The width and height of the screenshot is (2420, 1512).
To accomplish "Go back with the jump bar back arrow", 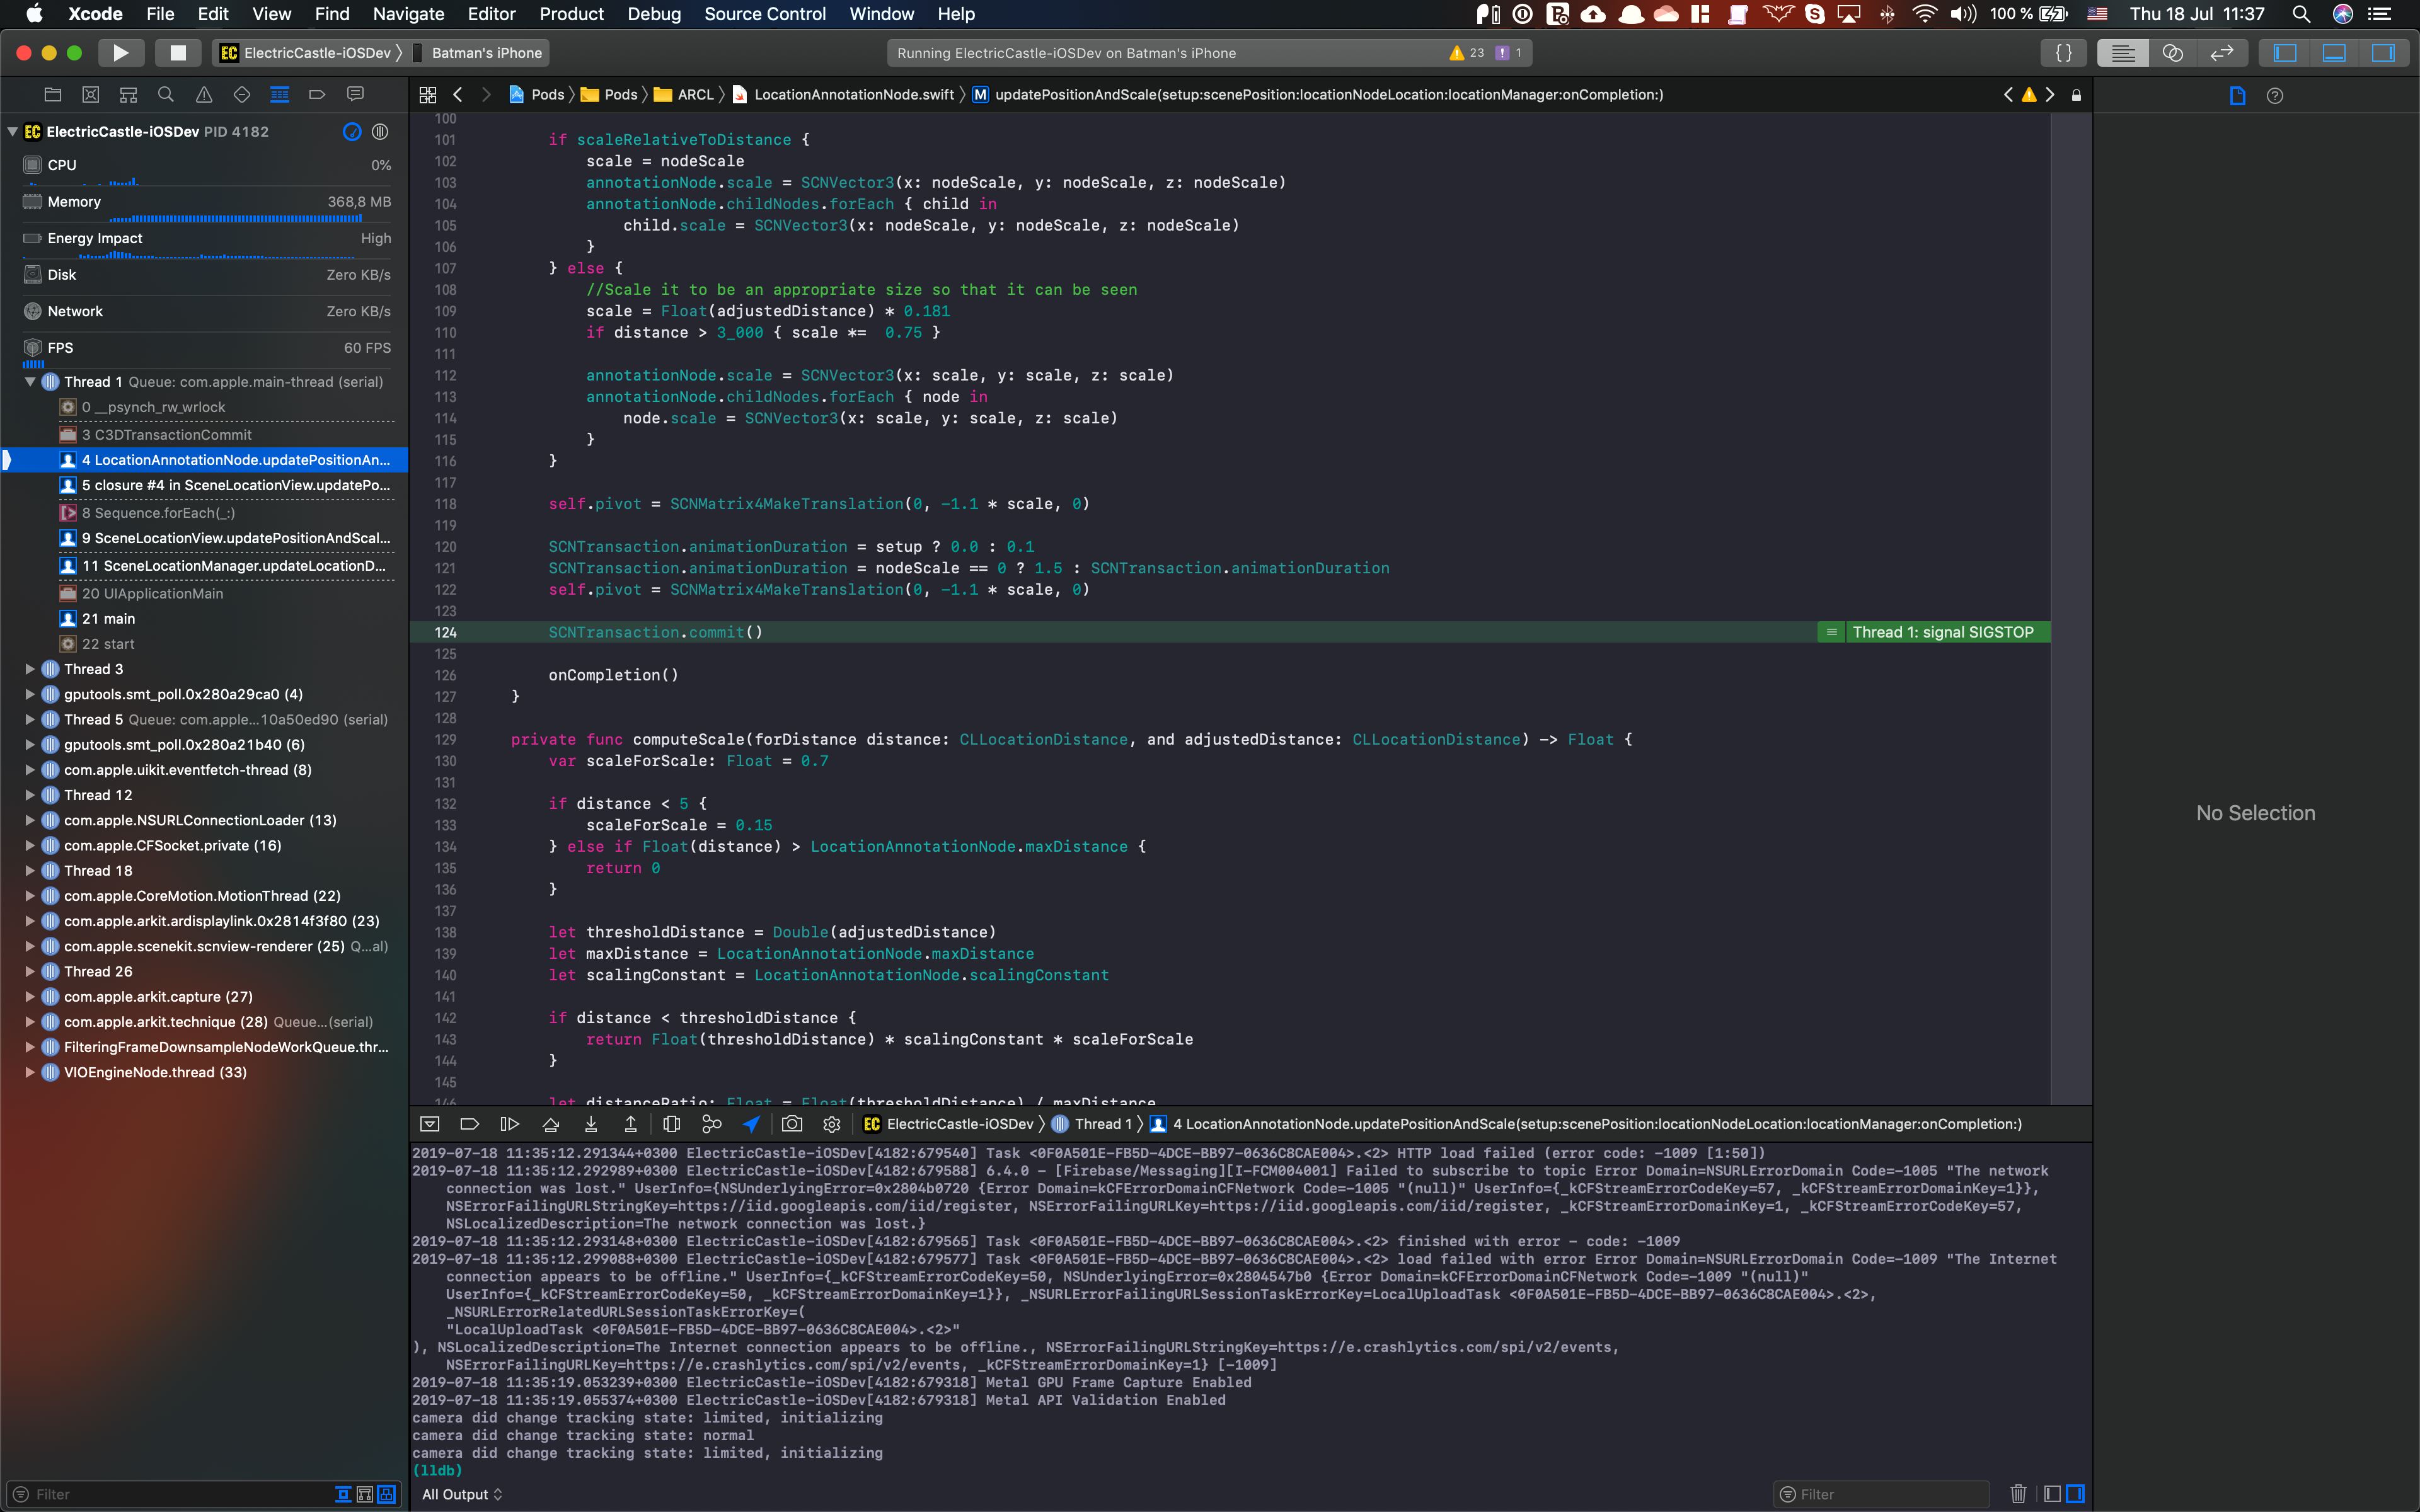I will click(458, 95).
